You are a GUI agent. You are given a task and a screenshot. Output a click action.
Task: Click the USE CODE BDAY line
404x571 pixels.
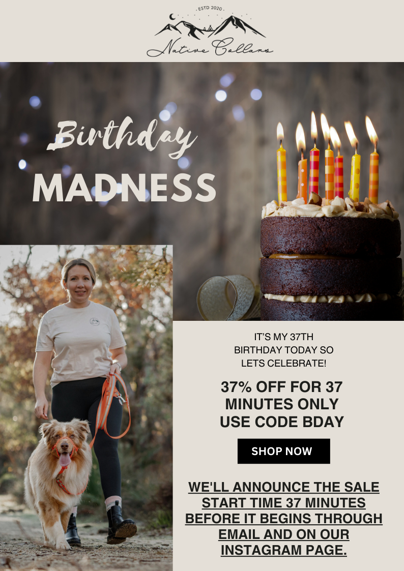[x=282, y=422]
